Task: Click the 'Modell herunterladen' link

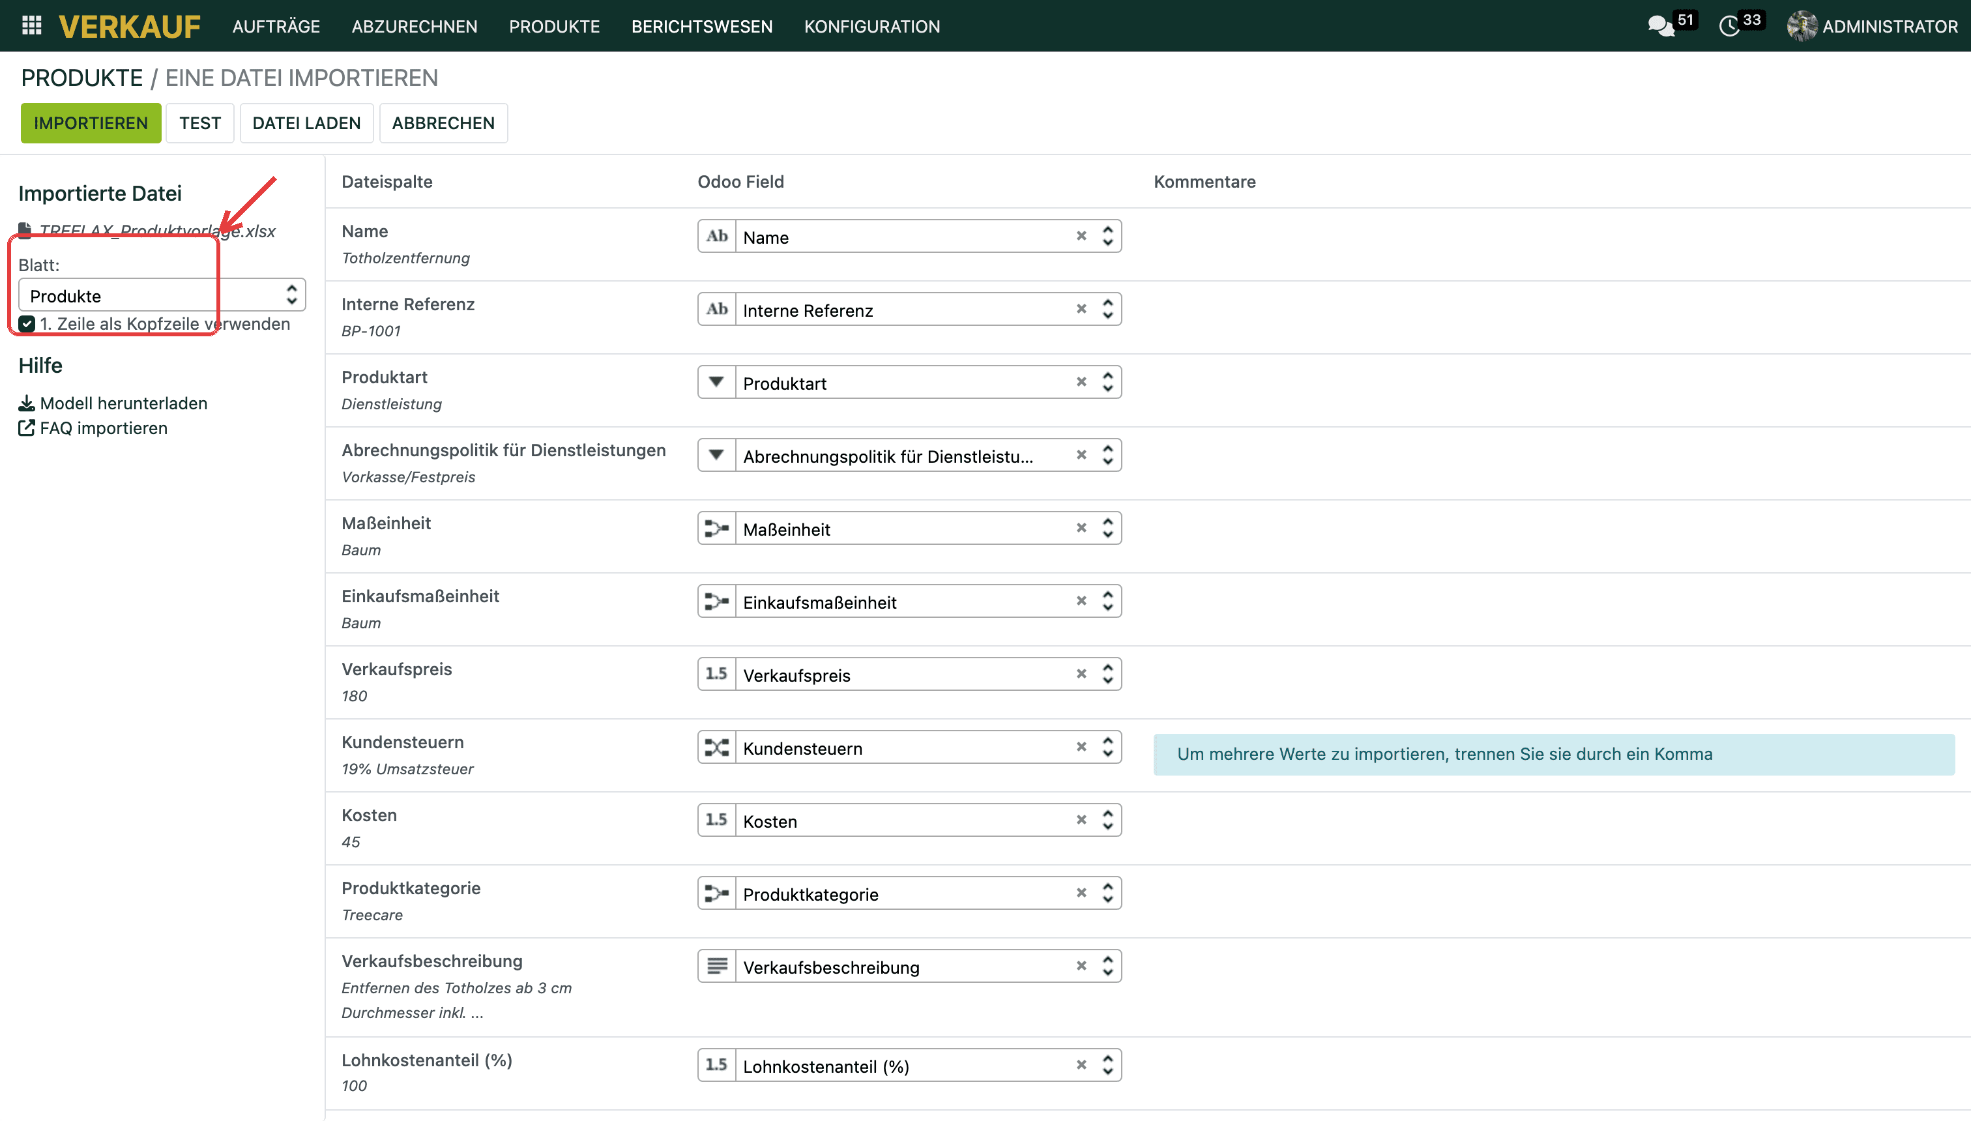Action: [113, 403]
